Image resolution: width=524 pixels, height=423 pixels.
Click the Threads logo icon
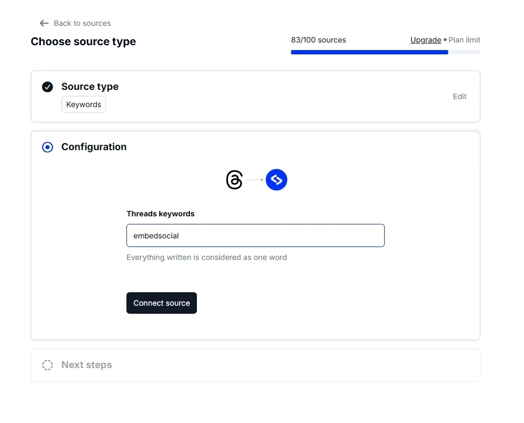234,180
